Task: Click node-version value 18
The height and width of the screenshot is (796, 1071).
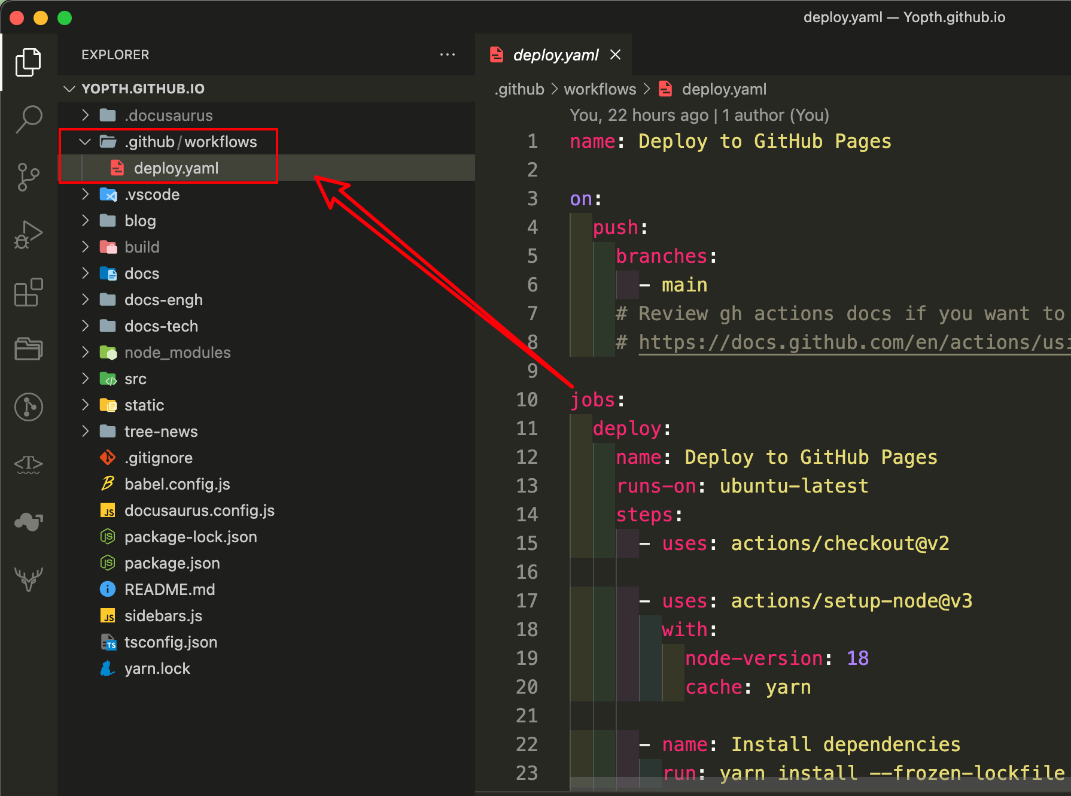Action: point(857,658)
